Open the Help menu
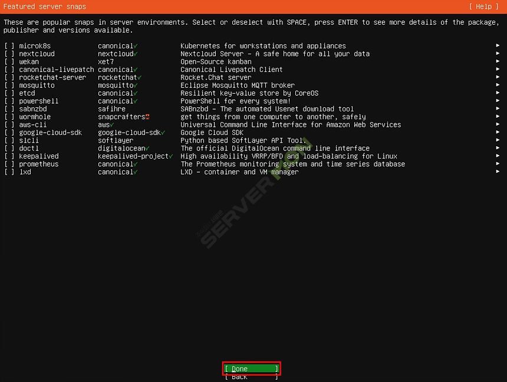 click(x=484, y=6)
